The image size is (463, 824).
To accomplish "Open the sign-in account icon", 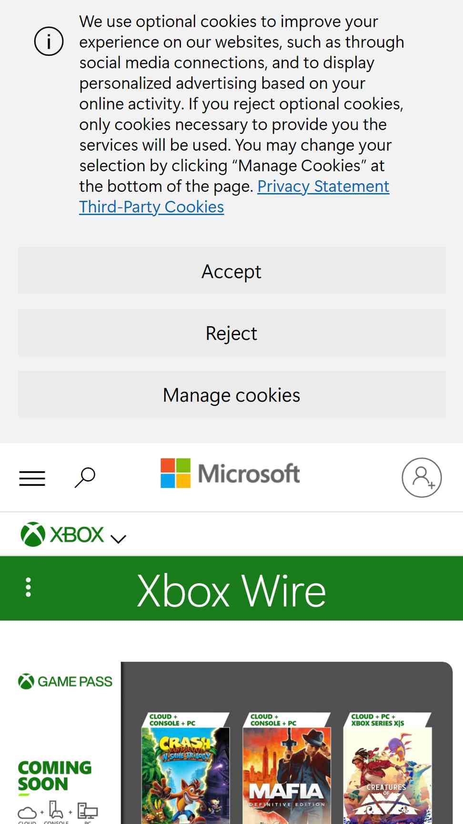I will tap(422, 477).
